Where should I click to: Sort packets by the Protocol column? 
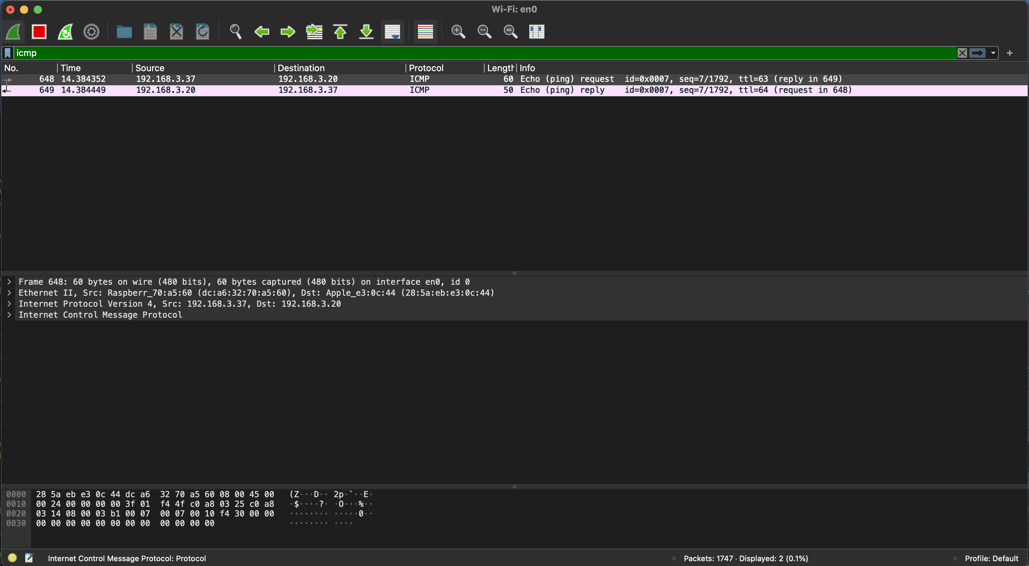pos(426,68)
